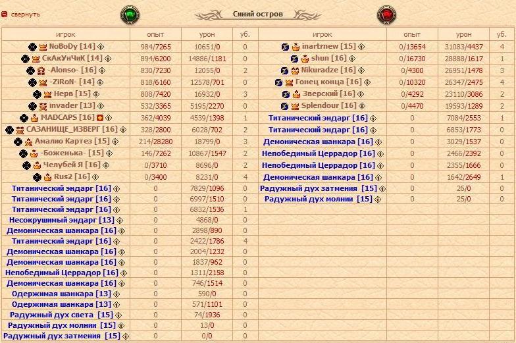The image size is (516, 343).
Task: Click left table опыт column header
Action: coord(155,34)
